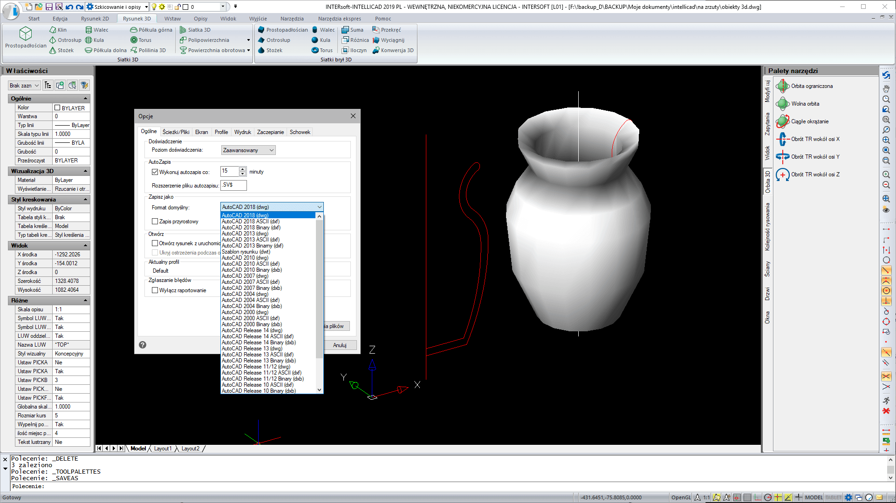This screenshot has height=503, width=896.
Task: Click the Suma union tool
Action: [x=352, y=30]
